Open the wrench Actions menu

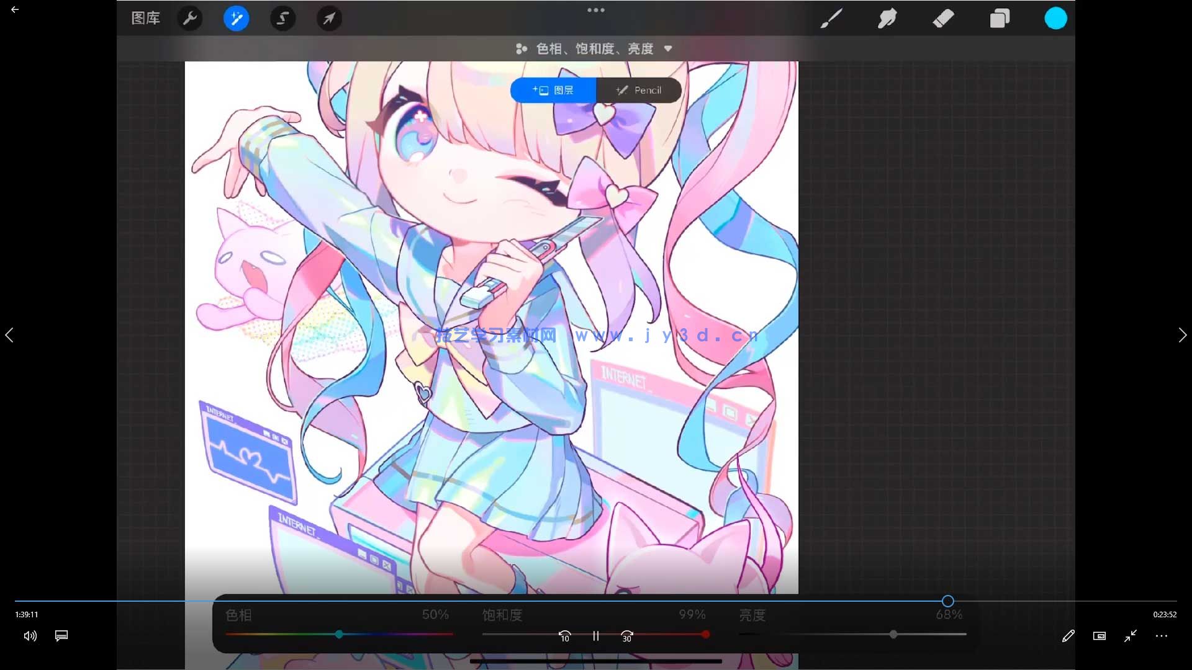tap(190, 19)
